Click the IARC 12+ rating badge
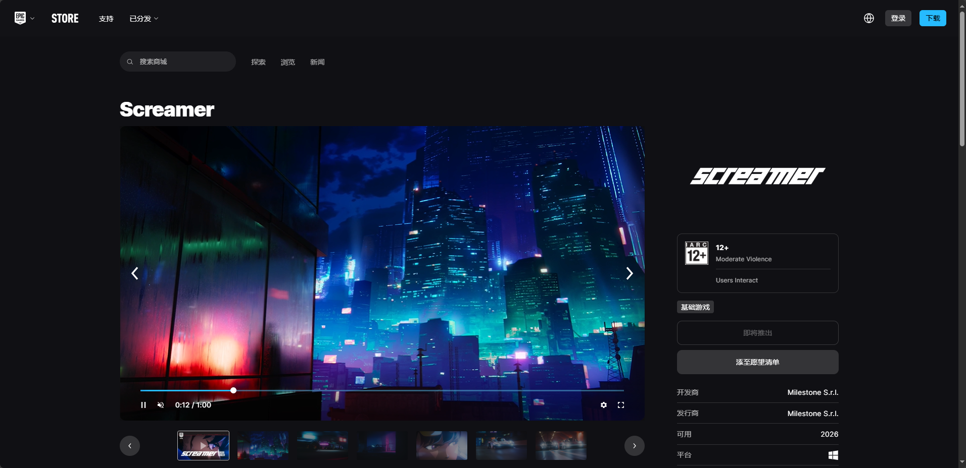The image size is (966, 468). (697, 253)
